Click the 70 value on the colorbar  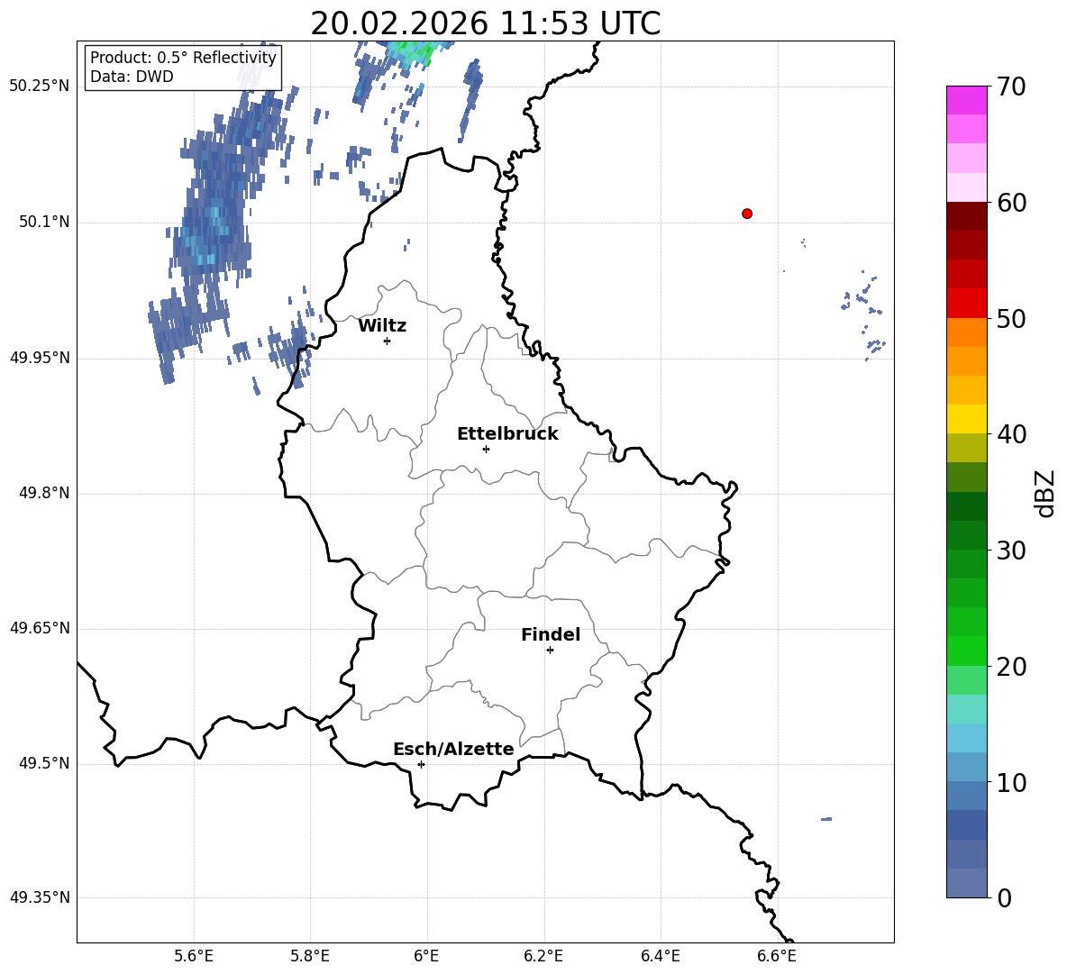(x=1011, y=86)
